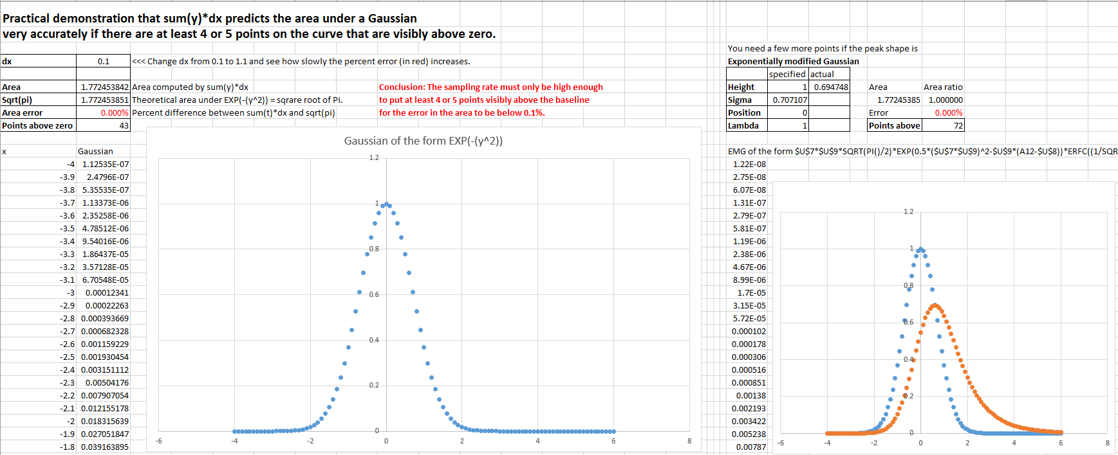Click the orange EMG curve peak in right chart

pyautogui.click(x=935, y=306)
